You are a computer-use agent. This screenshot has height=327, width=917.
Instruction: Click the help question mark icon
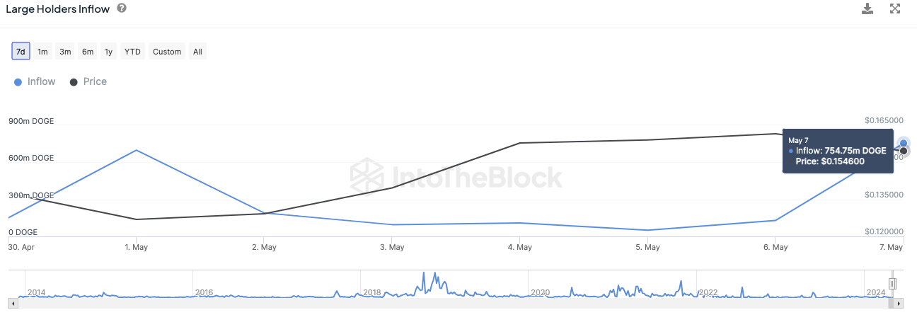coord(122,8)
